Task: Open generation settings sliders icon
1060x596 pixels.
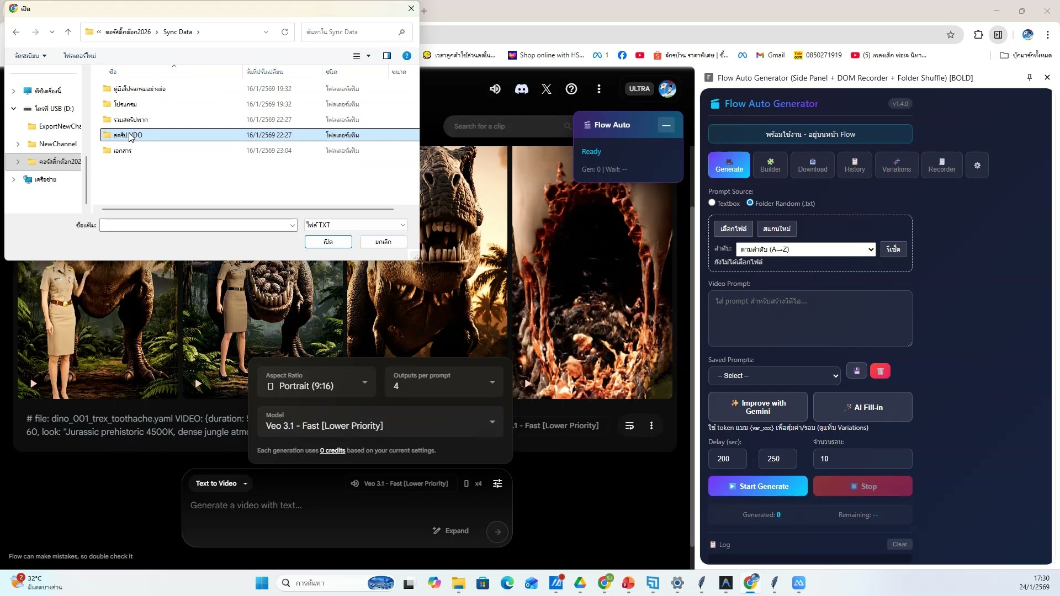Action: pos(497,483)
